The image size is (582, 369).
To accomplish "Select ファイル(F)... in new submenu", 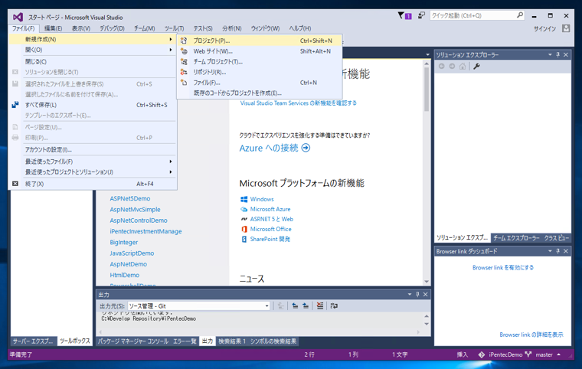I will point(260,83).
